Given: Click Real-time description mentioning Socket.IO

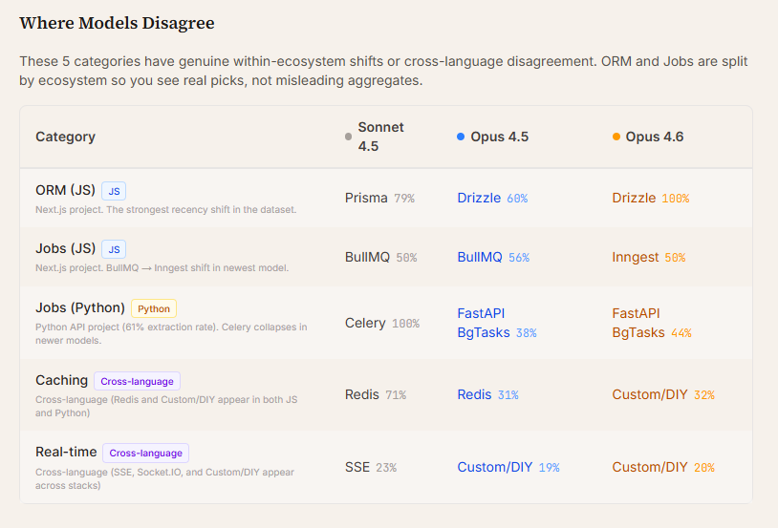Looking at the screenshot, I should tap(164, 478).
